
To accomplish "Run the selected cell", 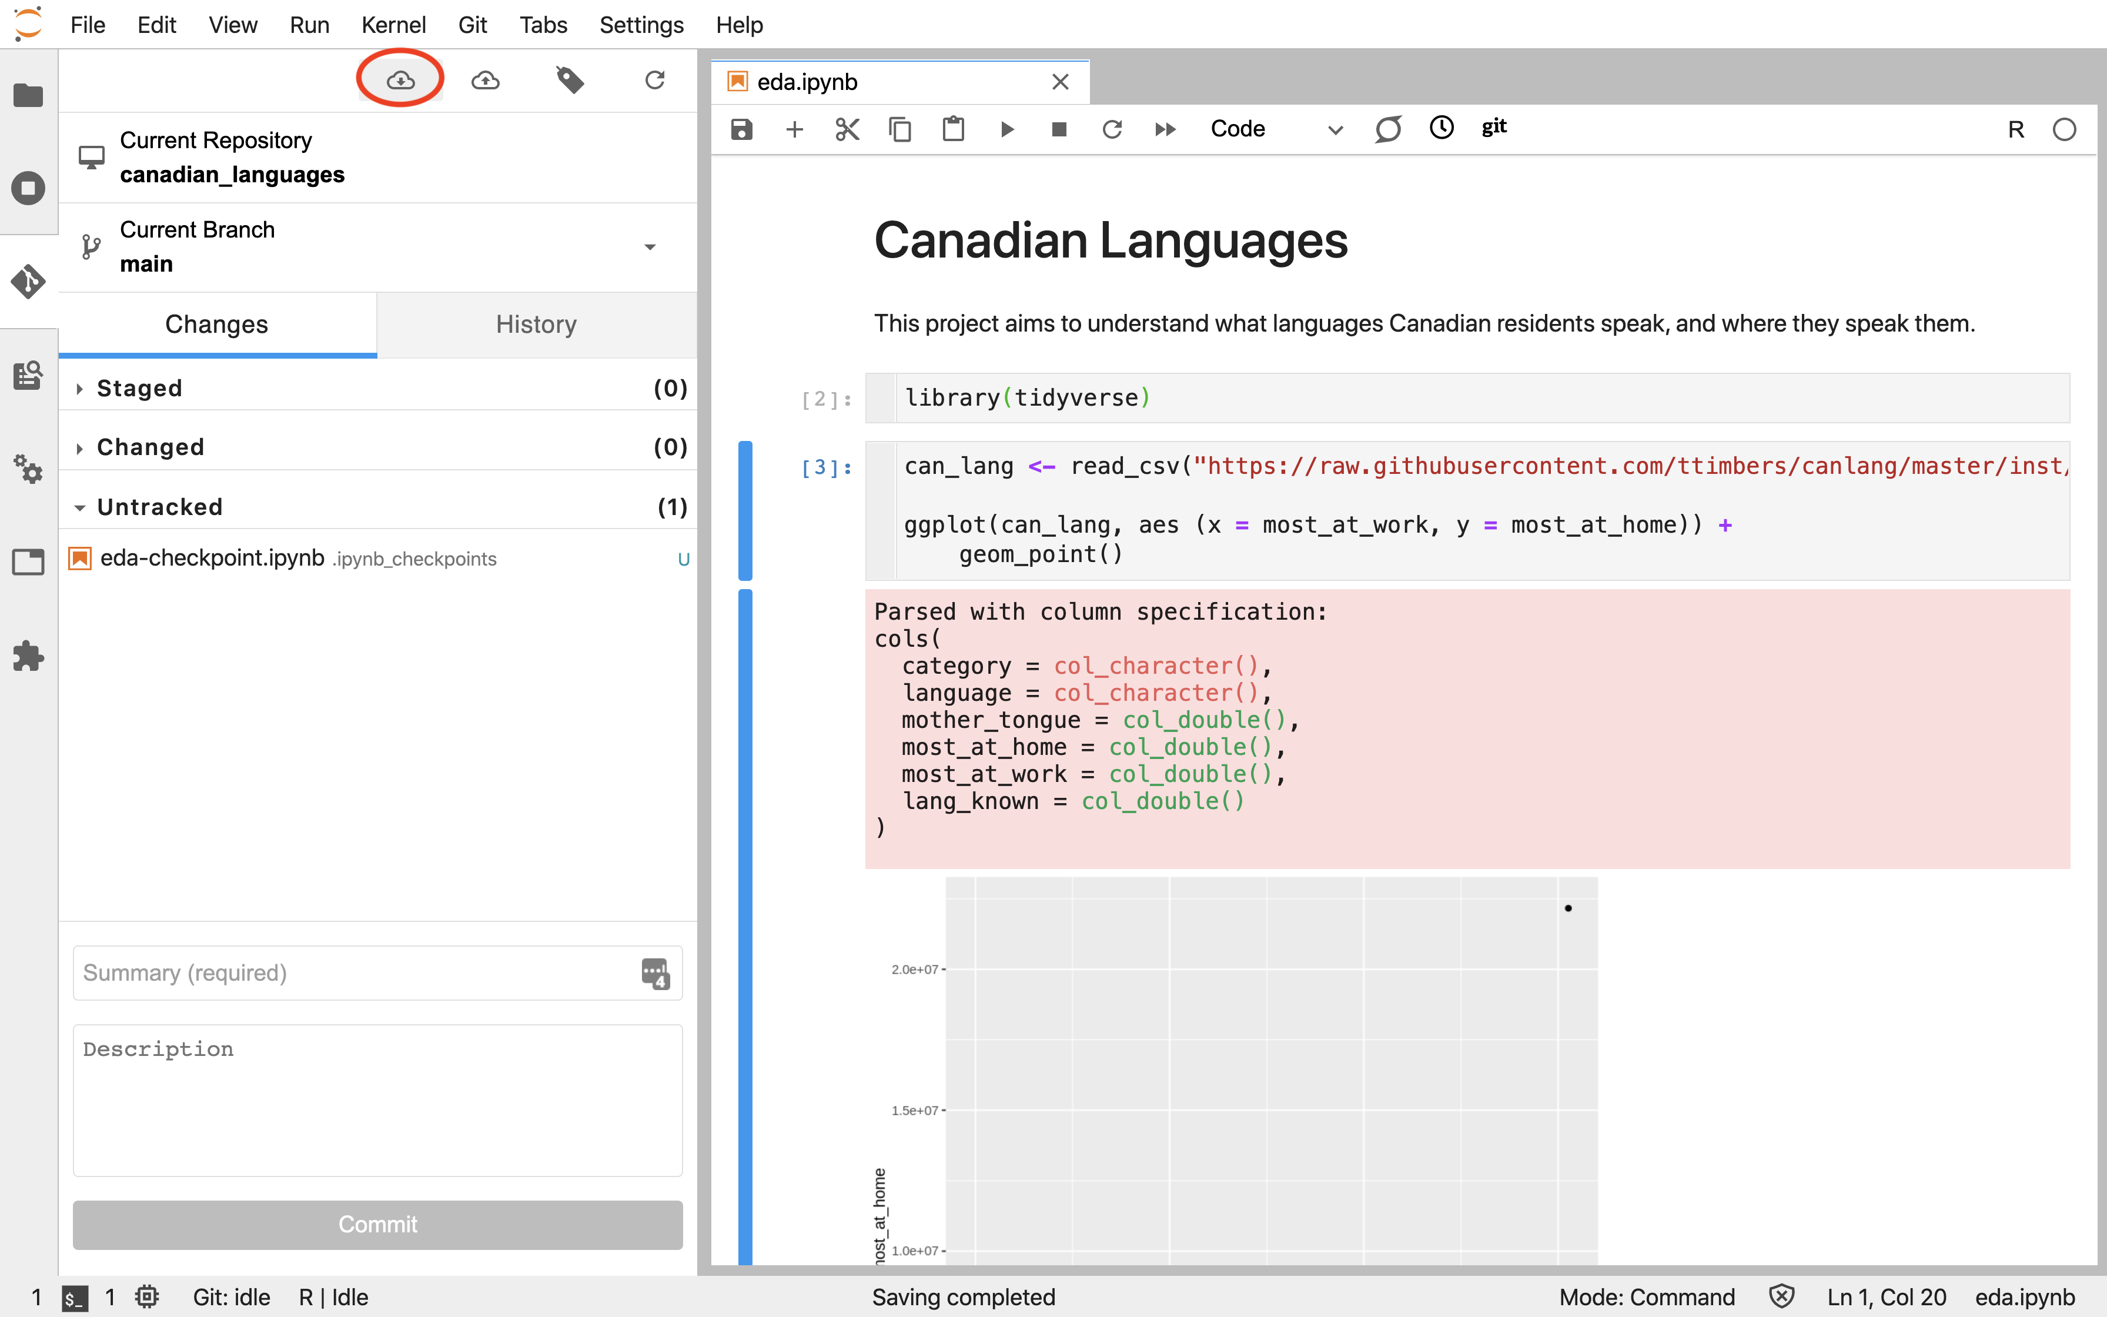I will pyautogui.click(x=1006, y=129).
